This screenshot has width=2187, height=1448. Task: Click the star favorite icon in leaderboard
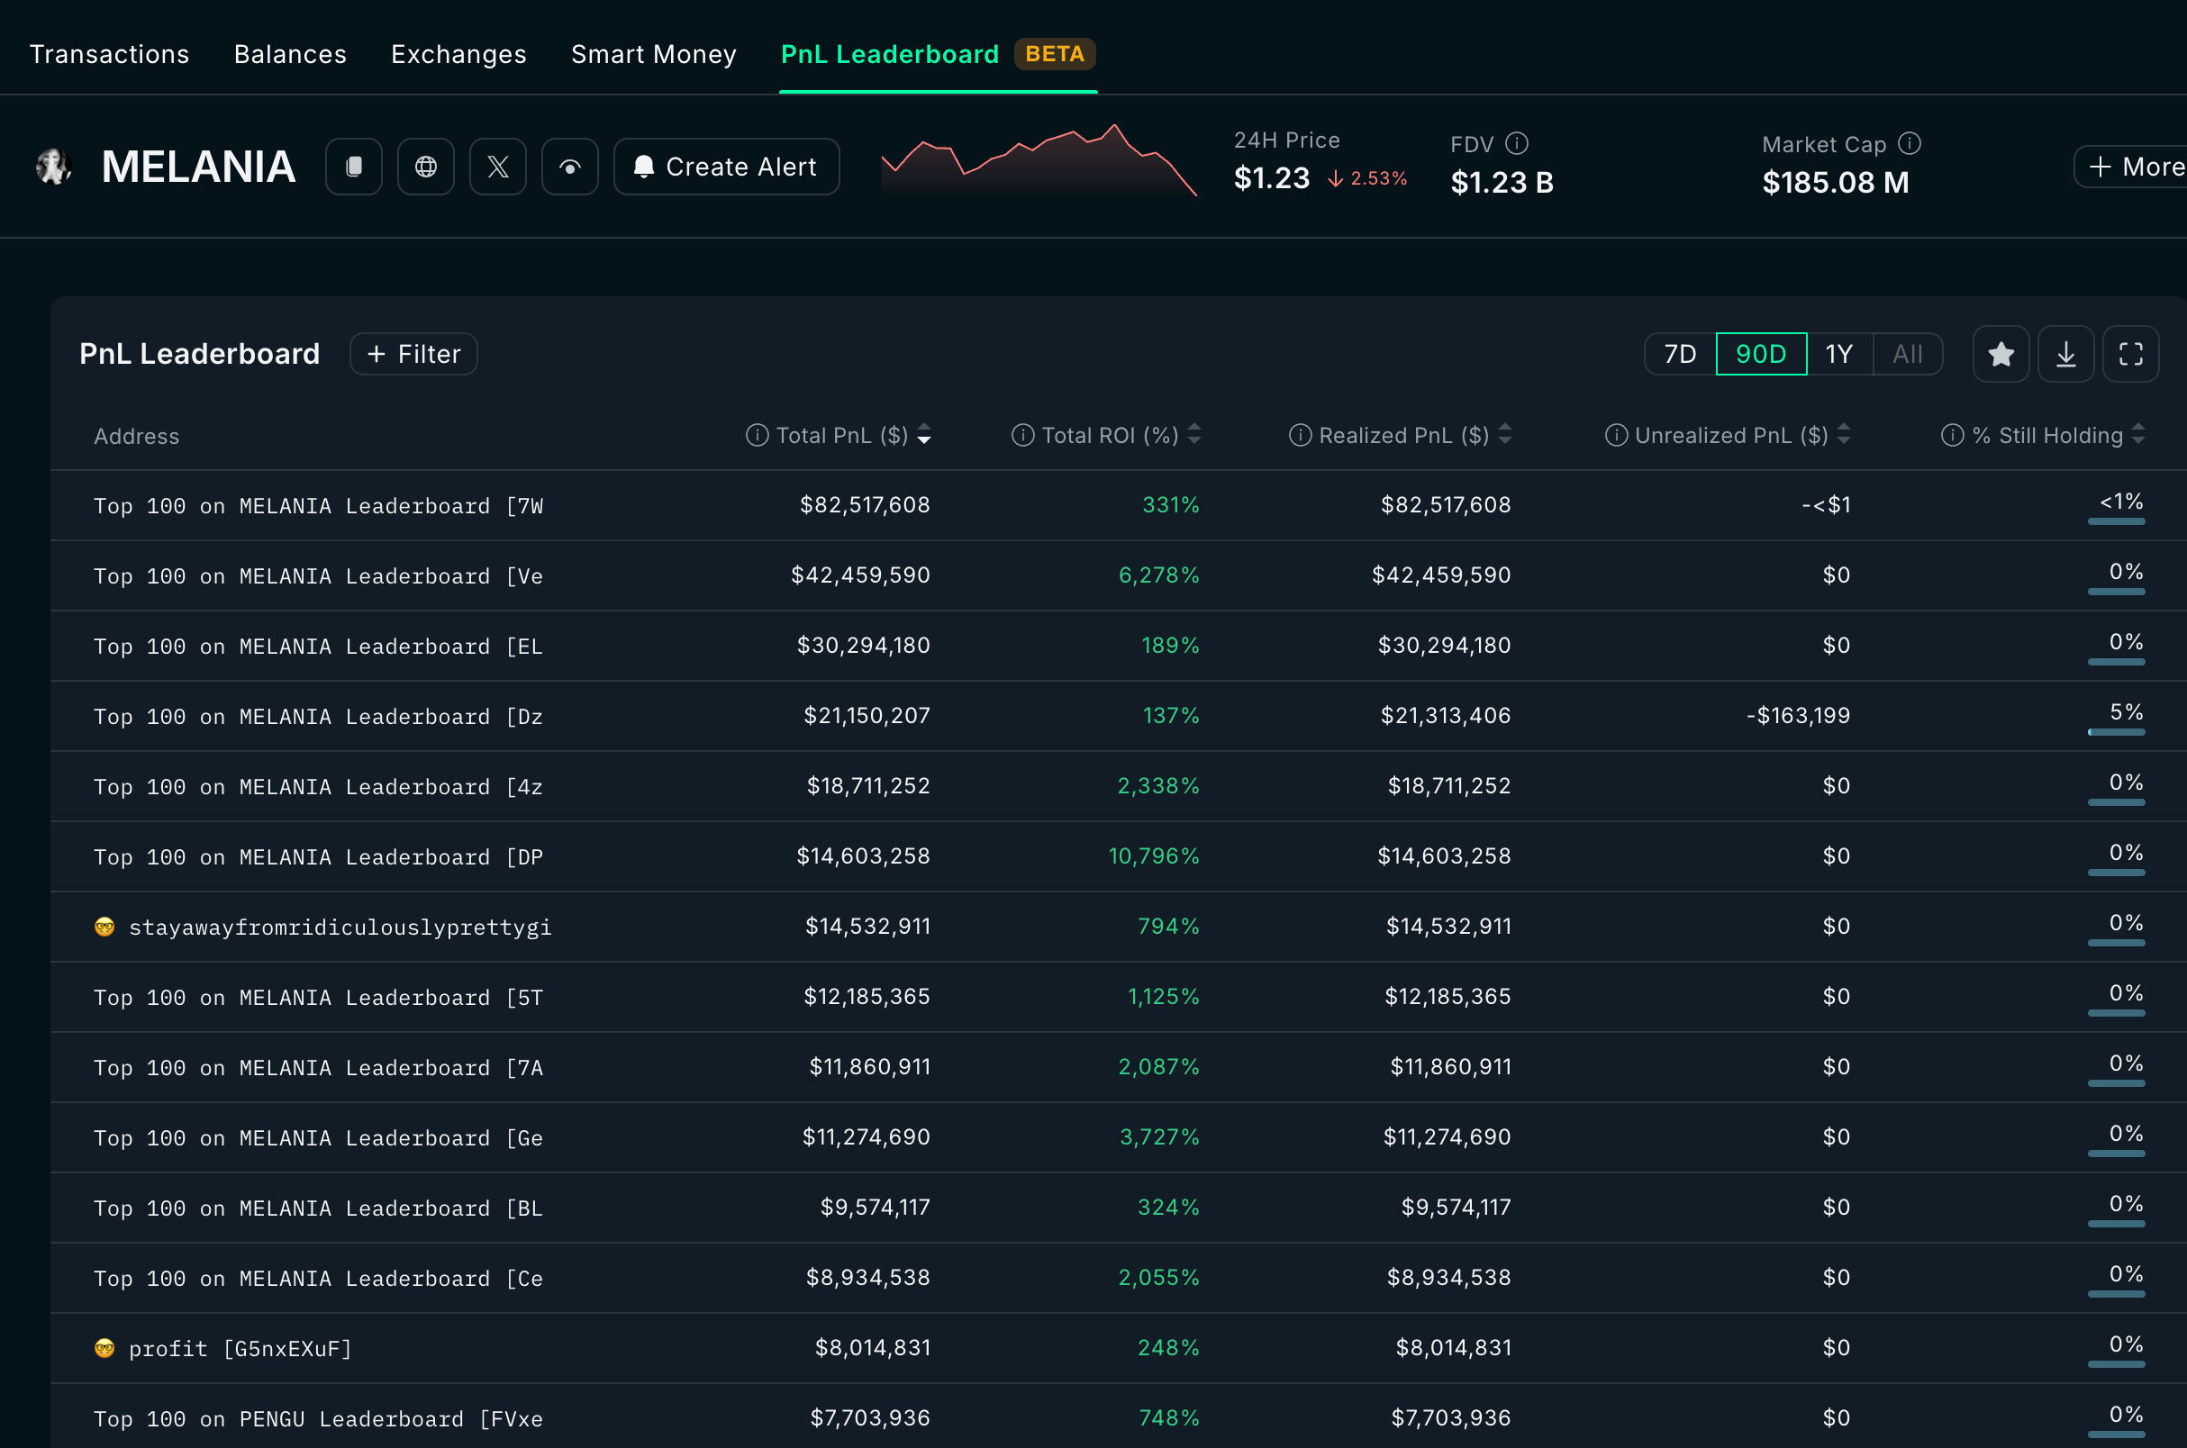point(2001,354)
